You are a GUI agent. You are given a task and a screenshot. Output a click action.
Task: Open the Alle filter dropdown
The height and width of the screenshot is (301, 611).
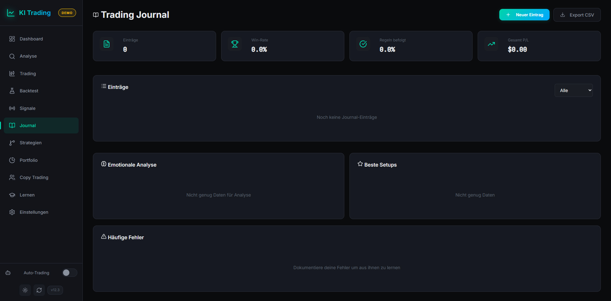click(573, 90)
